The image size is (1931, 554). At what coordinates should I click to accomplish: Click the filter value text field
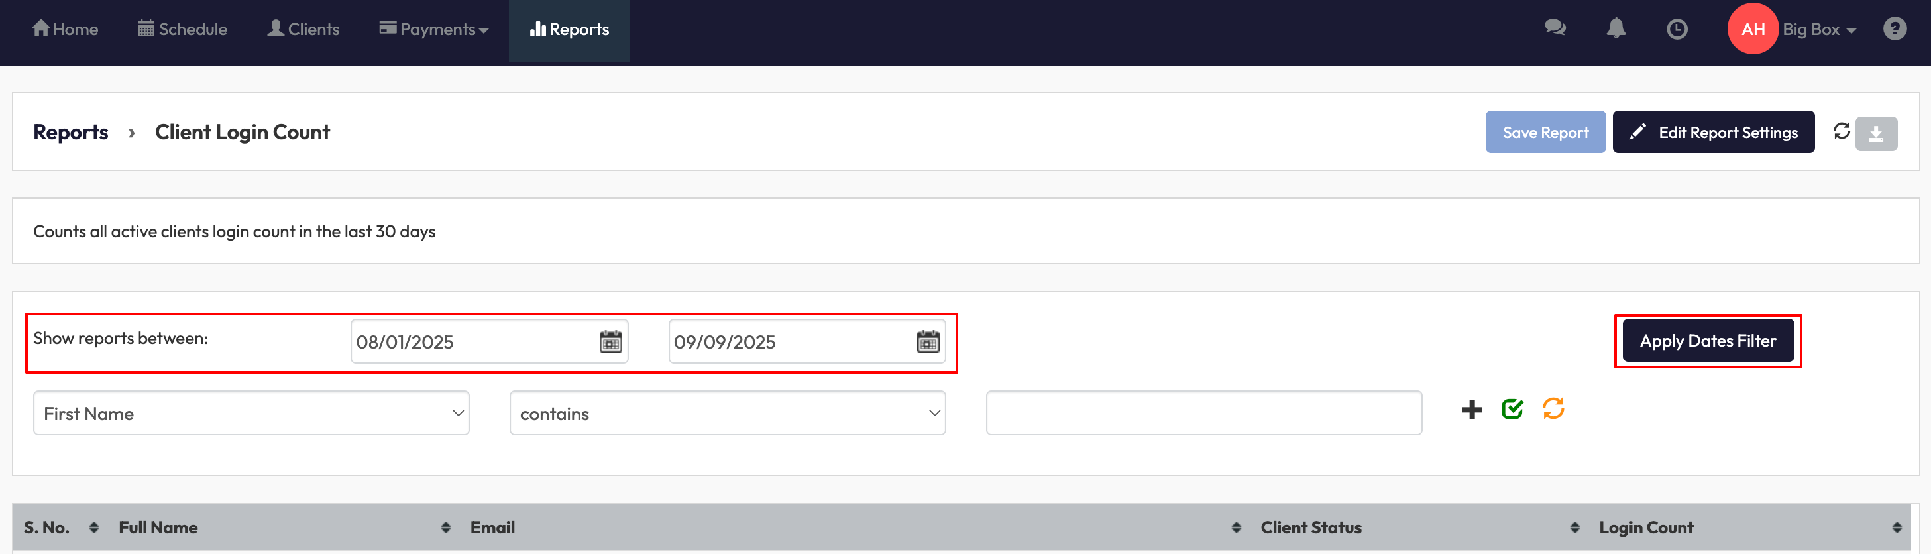pyautogui.click(x=1203, y=413)
